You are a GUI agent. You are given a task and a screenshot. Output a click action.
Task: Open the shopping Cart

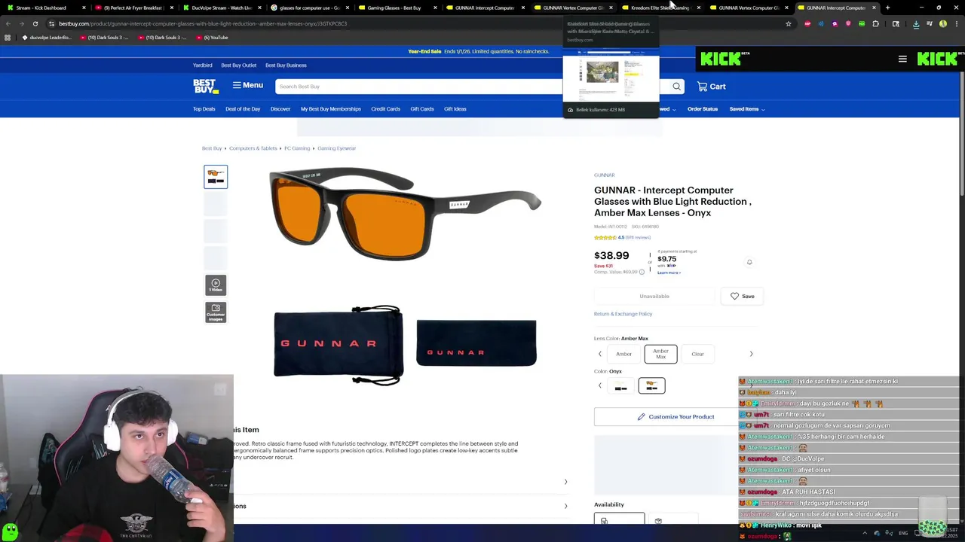(711, 87)
